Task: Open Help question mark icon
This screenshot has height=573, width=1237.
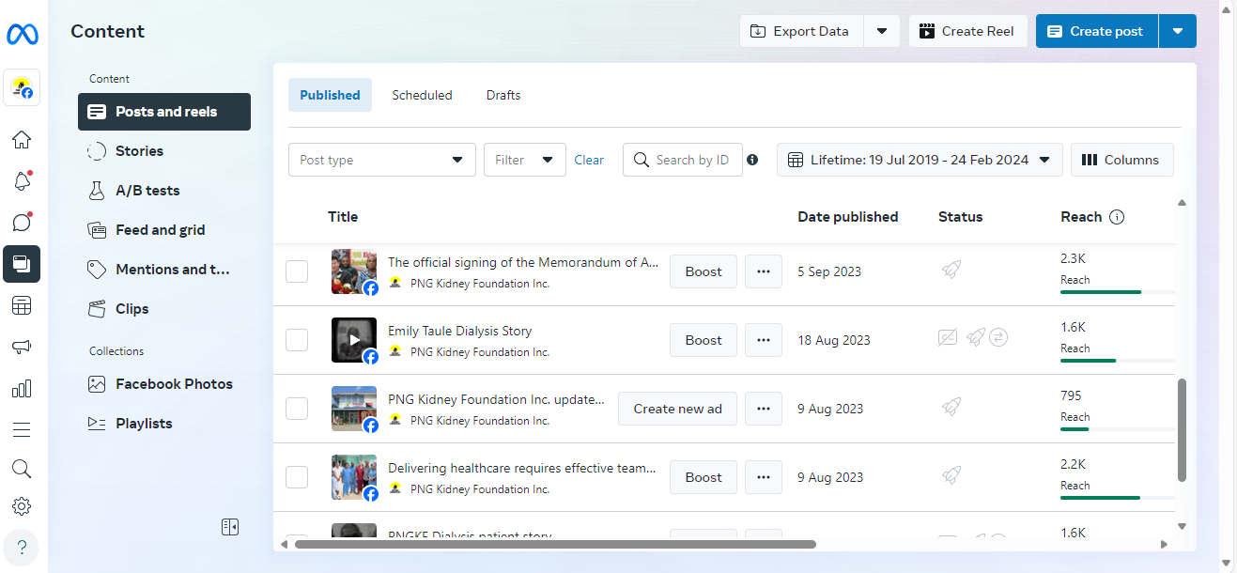Action: tap(22, 547)
